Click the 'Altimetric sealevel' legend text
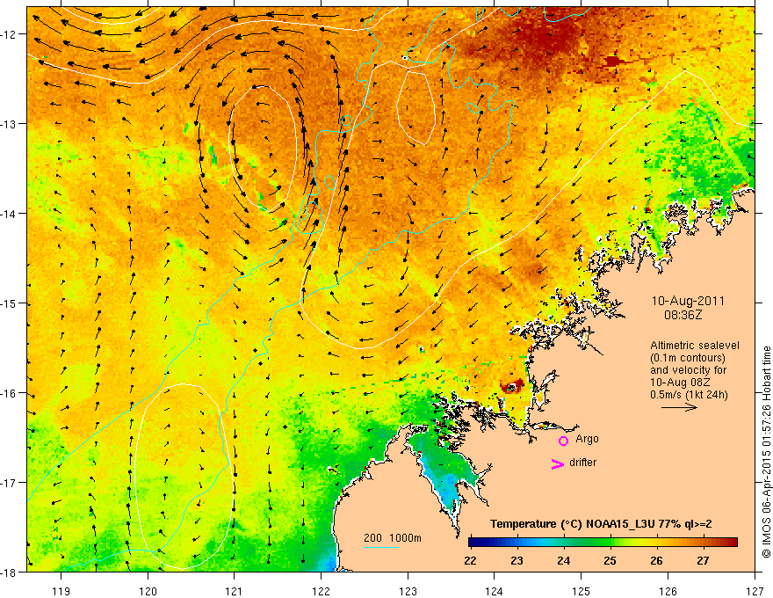 coord(695,346)
